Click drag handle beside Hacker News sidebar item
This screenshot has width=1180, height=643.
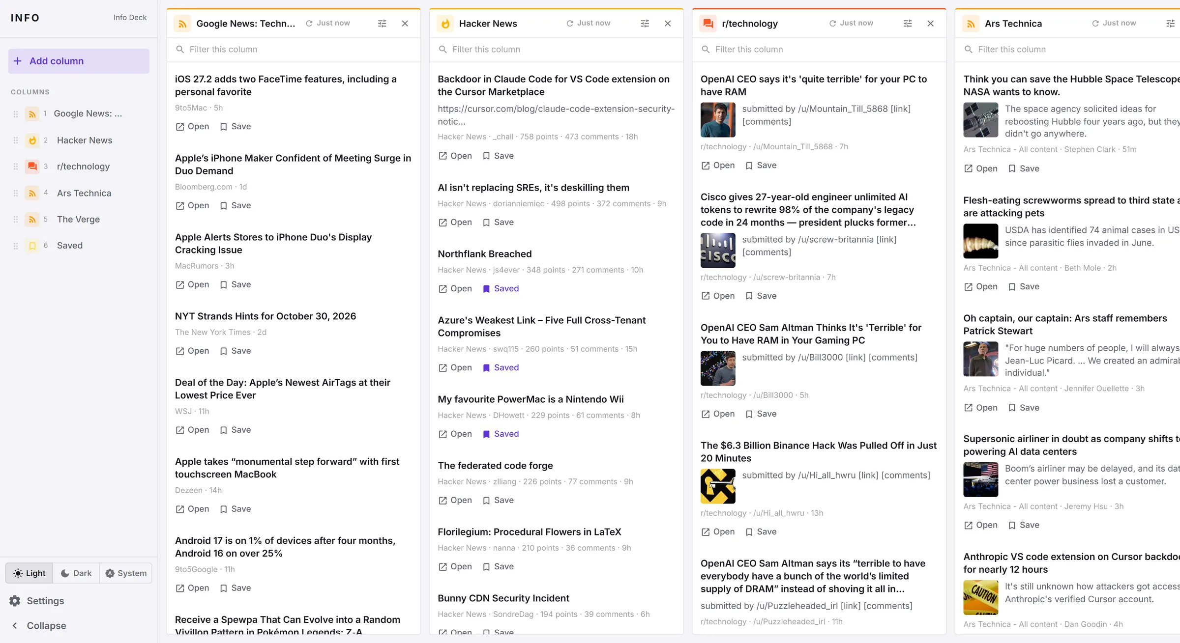tap(16, 140)
